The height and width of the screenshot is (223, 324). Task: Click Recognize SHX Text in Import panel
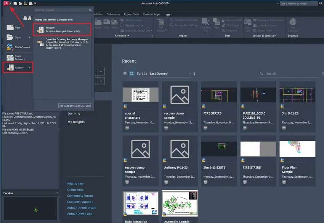[184, 20]
